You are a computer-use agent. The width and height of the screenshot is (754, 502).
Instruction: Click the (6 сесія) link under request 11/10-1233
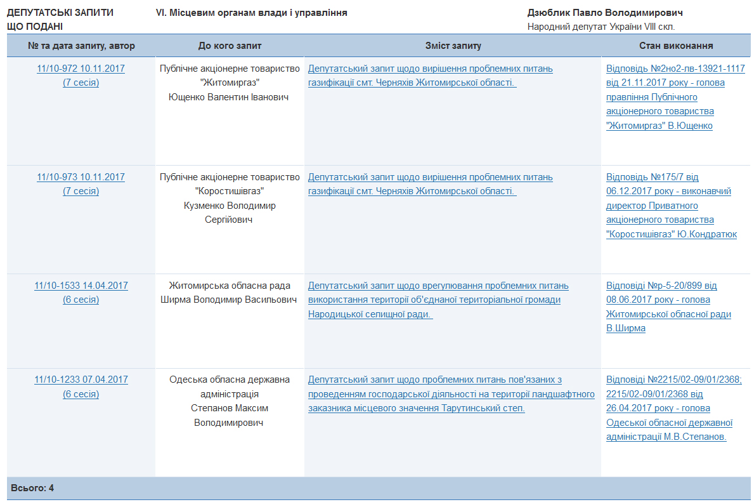tap(81, 393)
